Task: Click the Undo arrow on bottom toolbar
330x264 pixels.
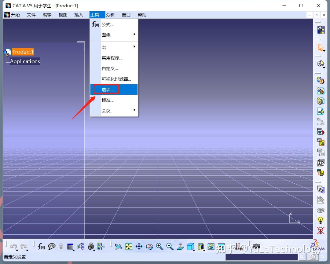Action: [x=14, y=247]
